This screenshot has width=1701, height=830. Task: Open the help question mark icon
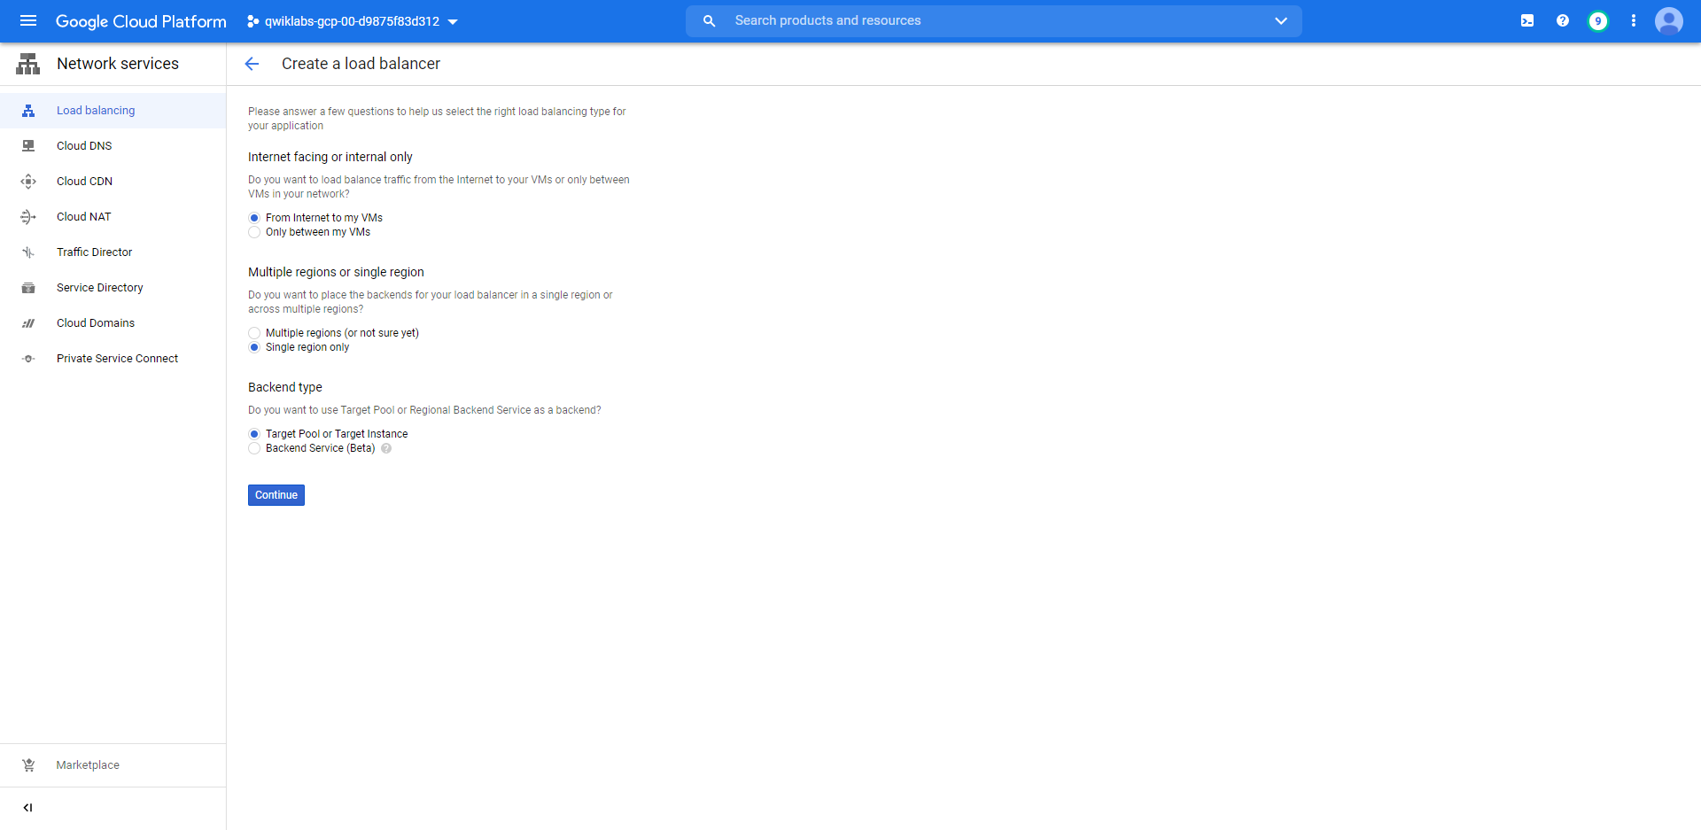coord(1563,21)
